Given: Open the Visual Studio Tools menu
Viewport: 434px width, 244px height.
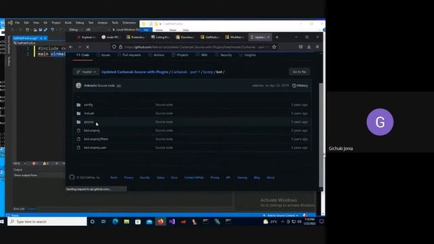Looking at the screenshot, I should (x=115, y=22).
